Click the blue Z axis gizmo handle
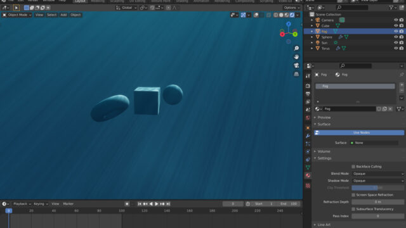 (289, 24)
